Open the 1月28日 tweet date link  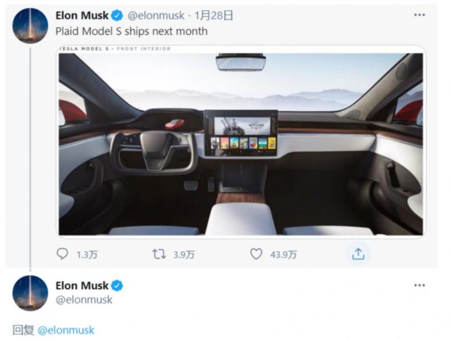pos(214,15)
